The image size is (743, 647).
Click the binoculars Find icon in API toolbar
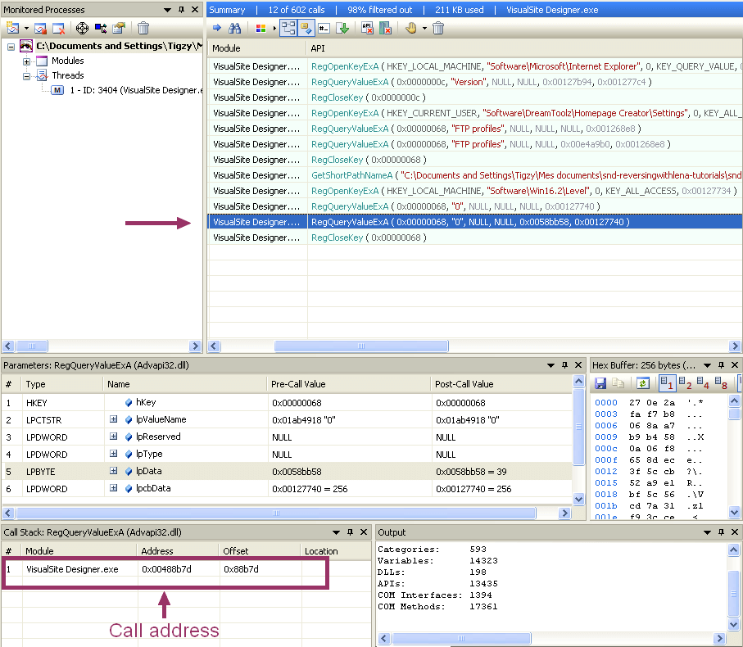tap(234, 28)
